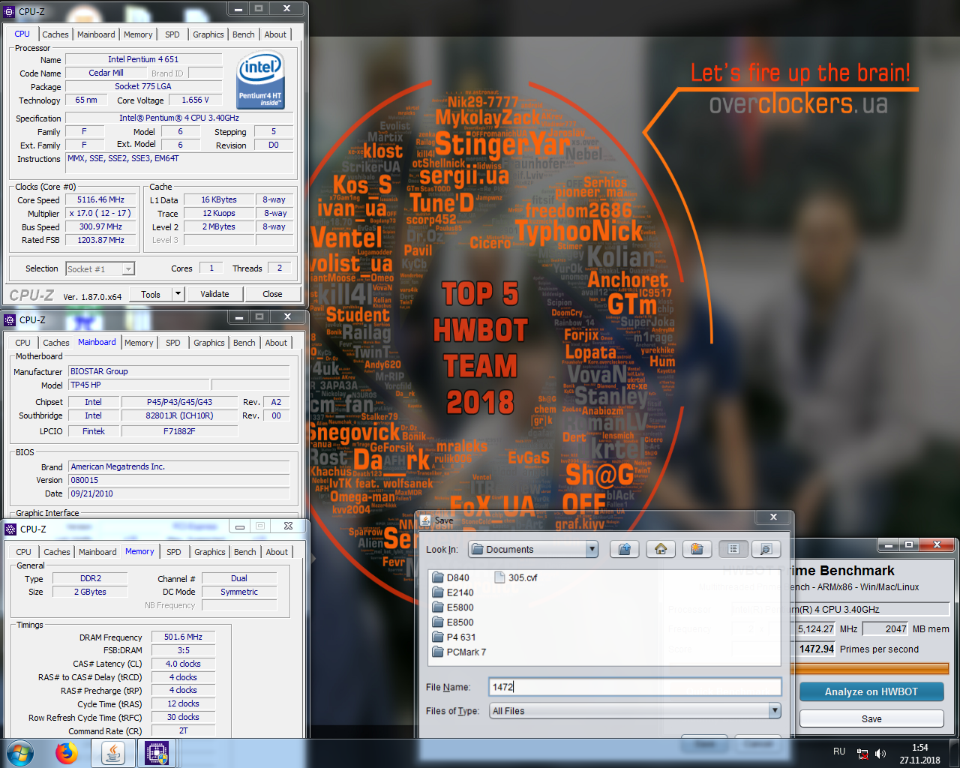Image resolution: width=960 pixels, height=768 pixels.
Task: Switch Save dialog to Details view
Action: click(766, 549)
